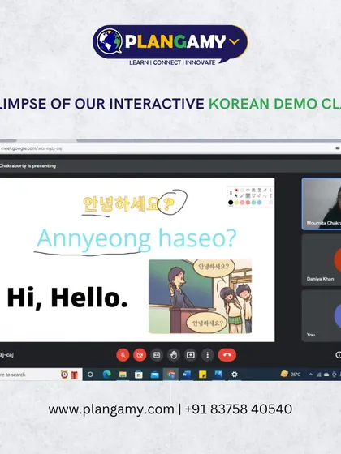Expand hidden system tray icons chevron
341x454 pixels.
(310, 375)
